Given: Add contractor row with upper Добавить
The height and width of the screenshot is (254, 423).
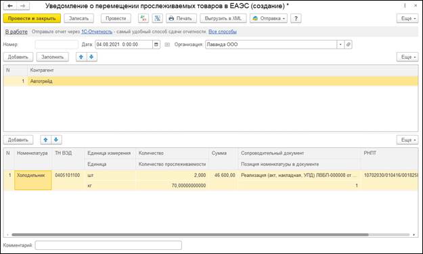Looking at the screenshot, I should tap(18, 57).
